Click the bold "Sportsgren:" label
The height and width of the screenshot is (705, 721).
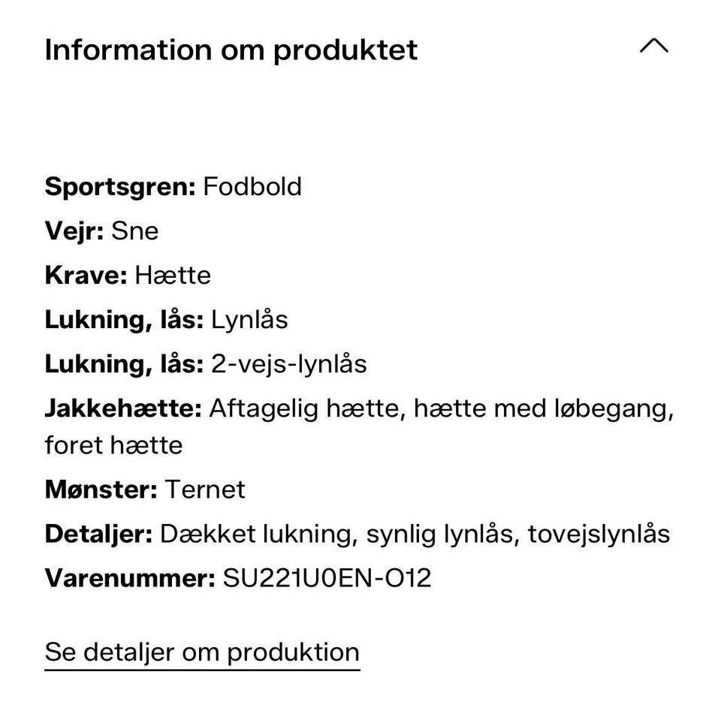pyautogui.click(x=120, y=186)
